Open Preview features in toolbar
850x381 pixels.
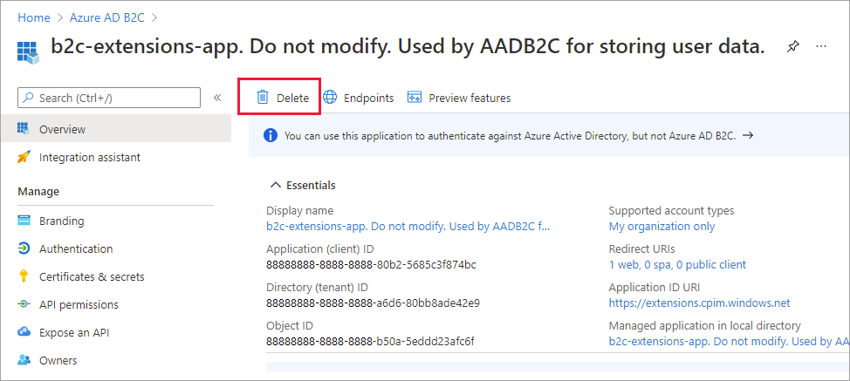tap(459, 98)
